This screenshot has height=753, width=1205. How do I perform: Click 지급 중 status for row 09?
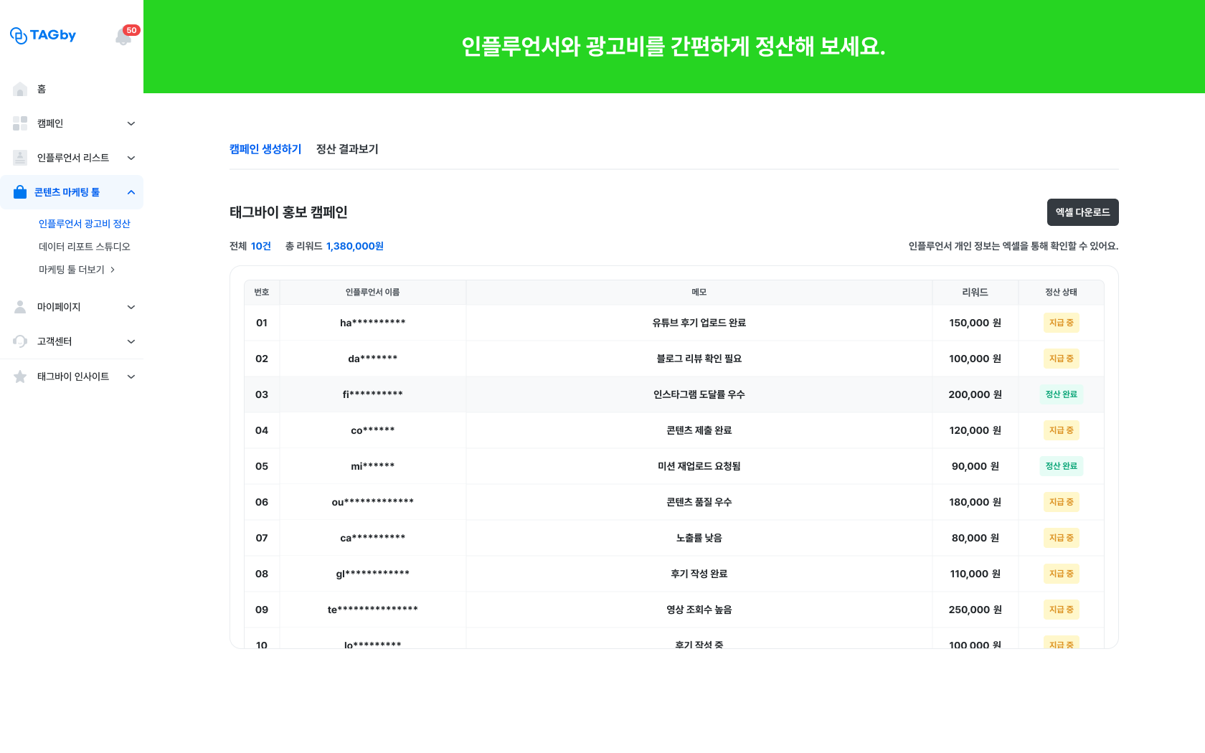(1062, 610)
